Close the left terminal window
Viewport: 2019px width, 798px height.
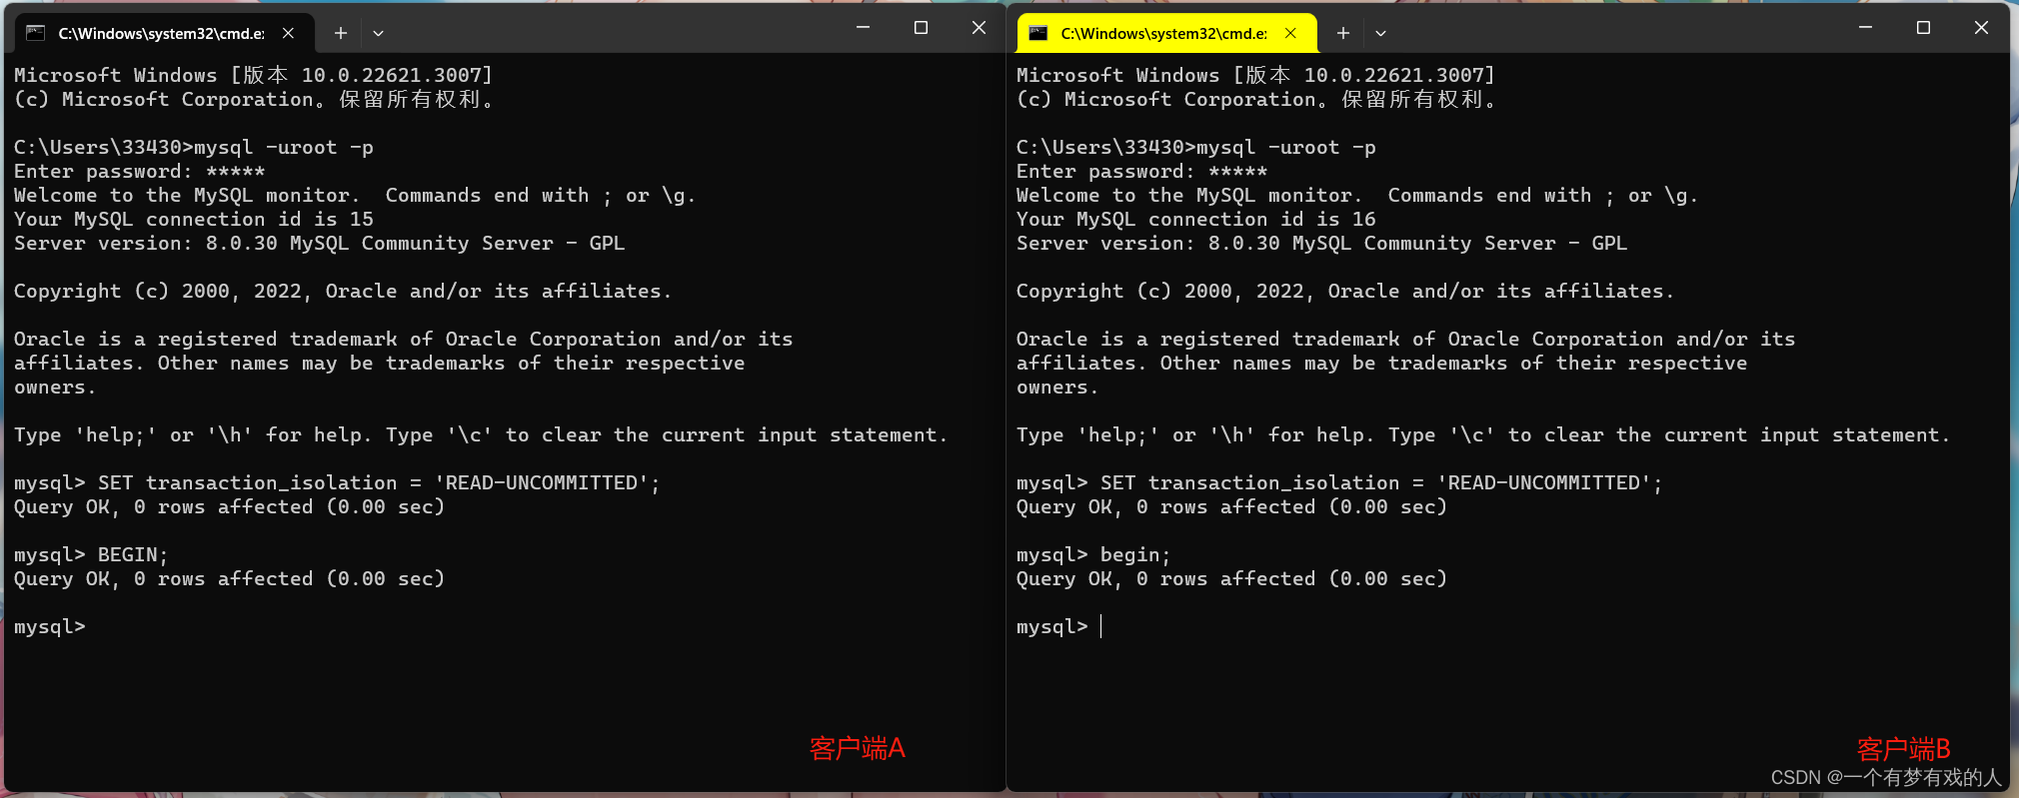(980, 28)
